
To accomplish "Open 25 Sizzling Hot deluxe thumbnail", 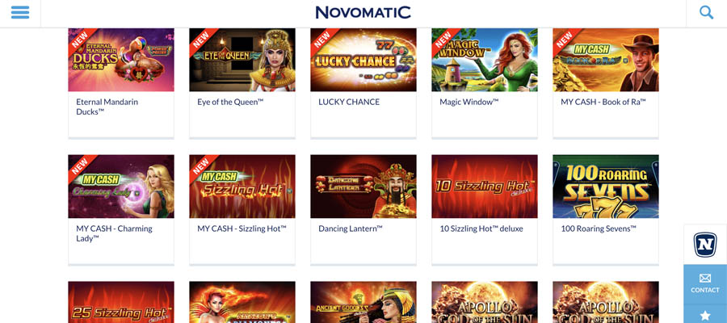I will click(121, 302).
